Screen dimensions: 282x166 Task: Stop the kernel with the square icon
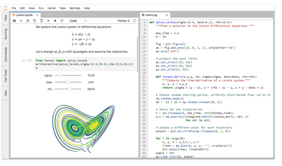click(x=55, y=21)
